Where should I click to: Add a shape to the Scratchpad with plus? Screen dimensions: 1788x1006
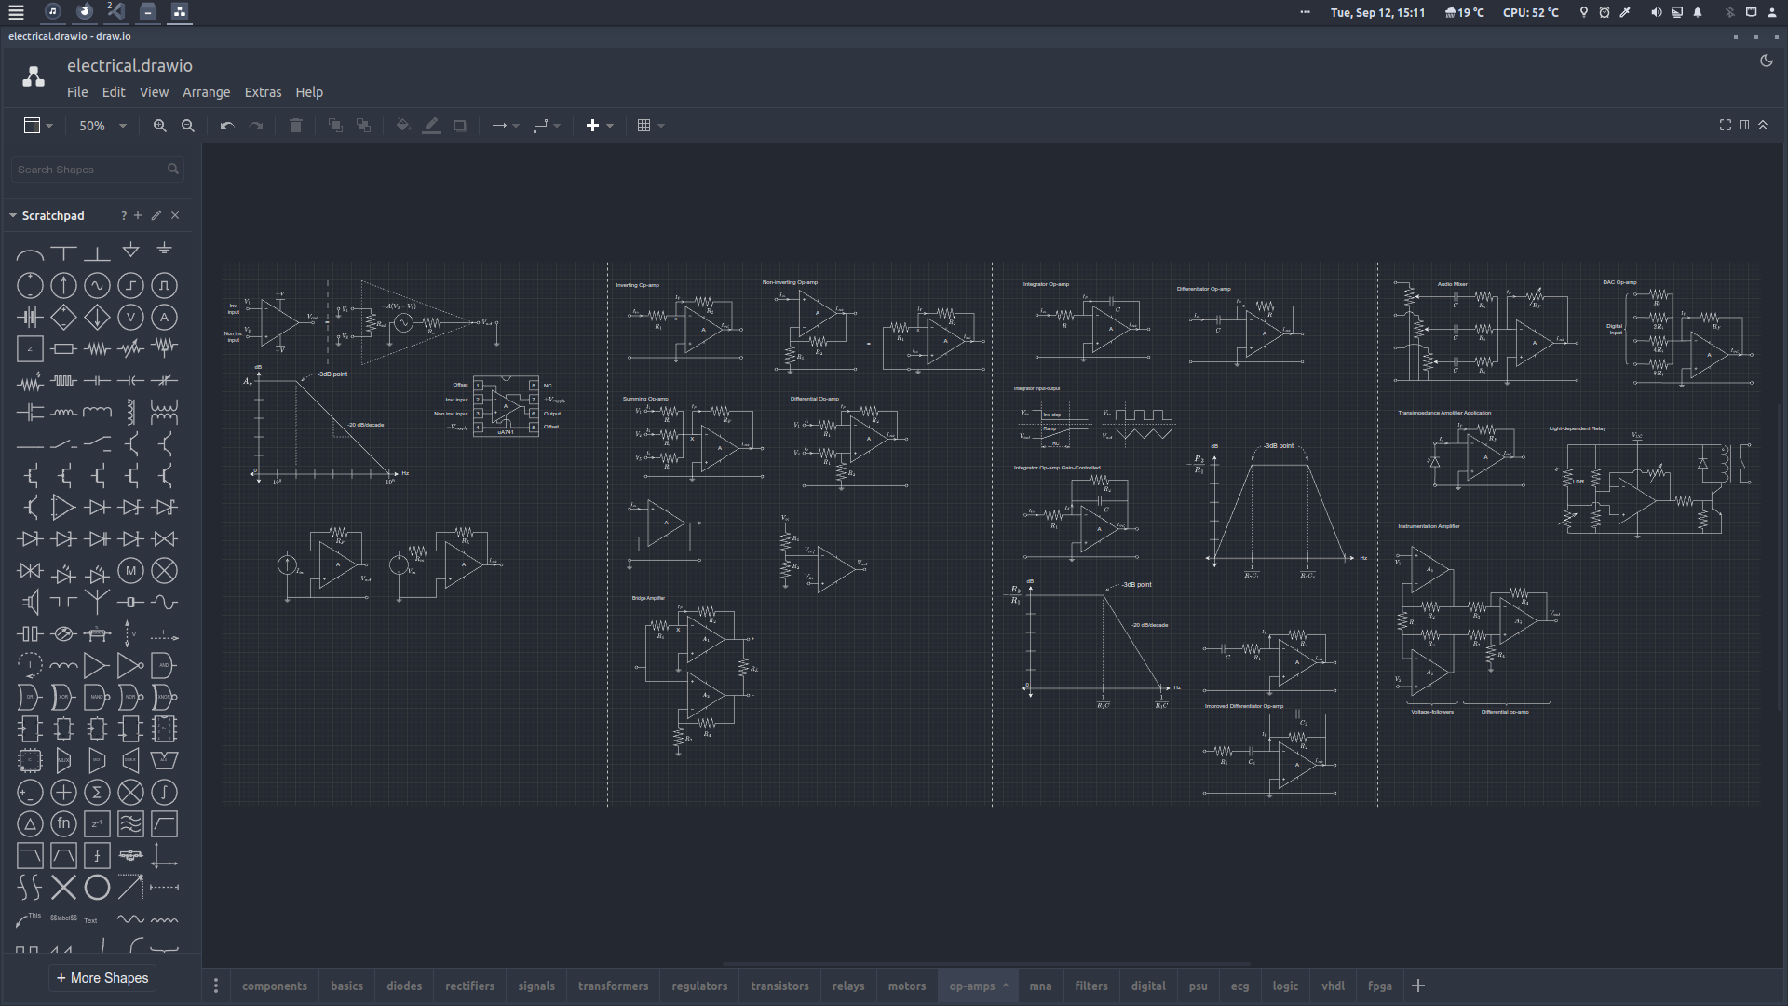[x=138, y=215]
